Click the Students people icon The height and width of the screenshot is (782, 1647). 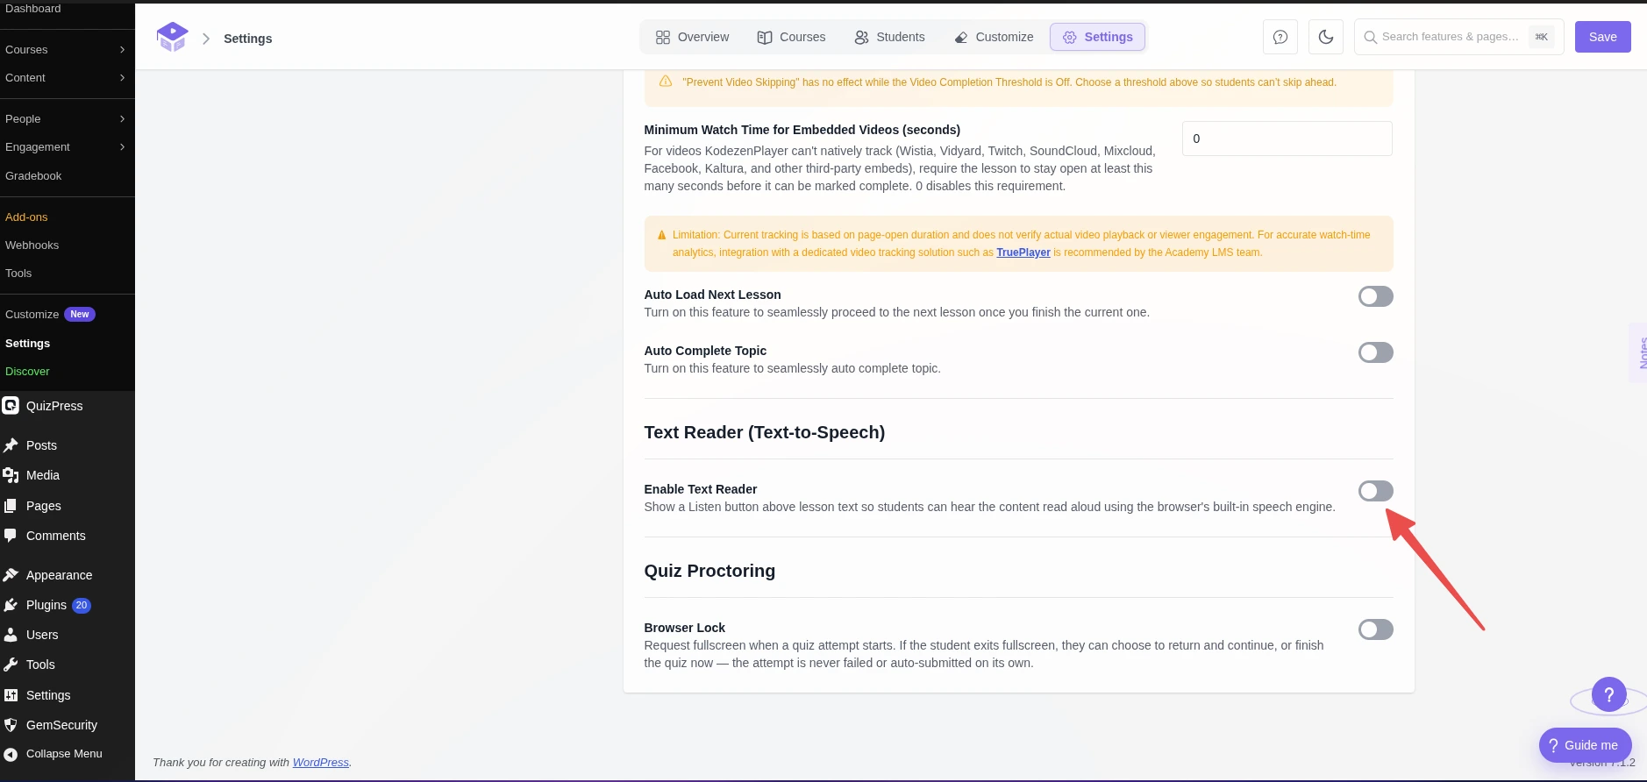(861, 37)
